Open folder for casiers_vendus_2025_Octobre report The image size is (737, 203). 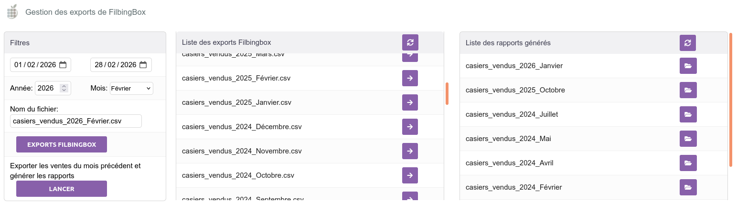688,90
